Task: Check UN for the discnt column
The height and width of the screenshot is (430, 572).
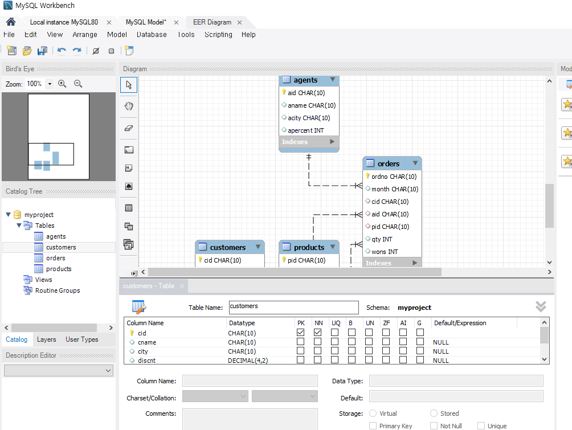Action: tap(369, 360)
